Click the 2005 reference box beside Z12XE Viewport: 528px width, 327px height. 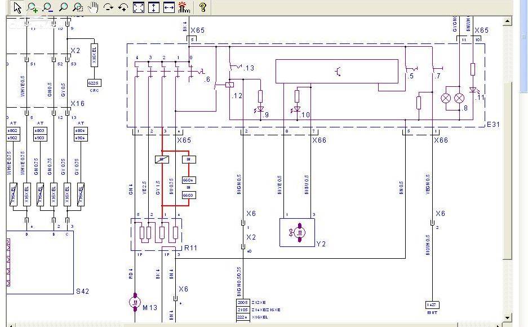243,302
